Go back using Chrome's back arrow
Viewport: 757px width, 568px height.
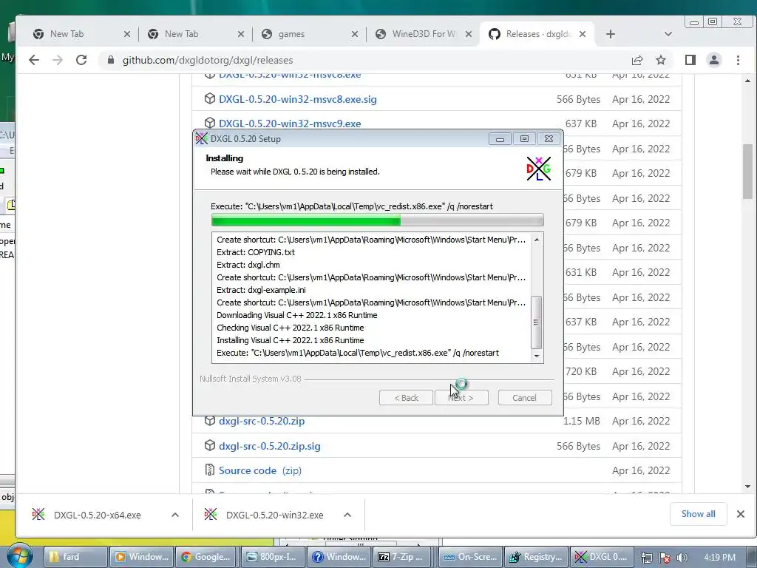(34, 60)
